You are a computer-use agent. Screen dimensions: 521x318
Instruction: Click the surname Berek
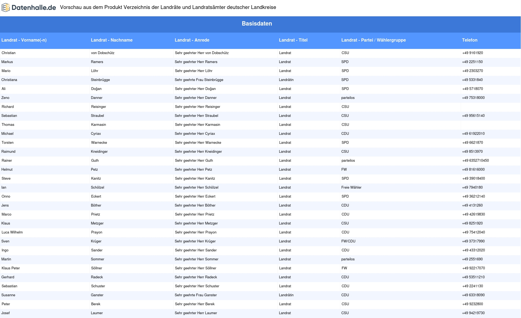96,304
